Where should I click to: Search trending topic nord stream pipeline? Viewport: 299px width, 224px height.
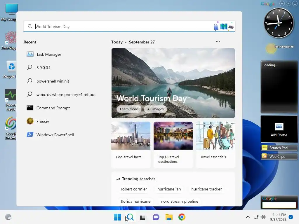coord(180,201)
